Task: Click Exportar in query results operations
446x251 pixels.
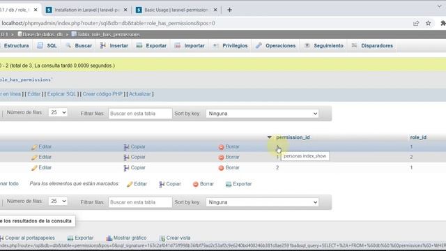Action: point(81,238)
